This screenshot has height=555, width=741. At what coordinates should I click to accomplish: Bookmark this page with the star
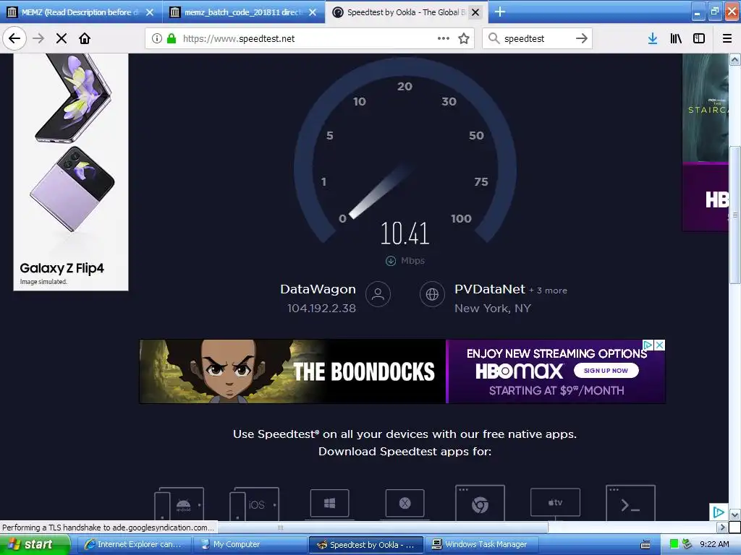point(464,38)
